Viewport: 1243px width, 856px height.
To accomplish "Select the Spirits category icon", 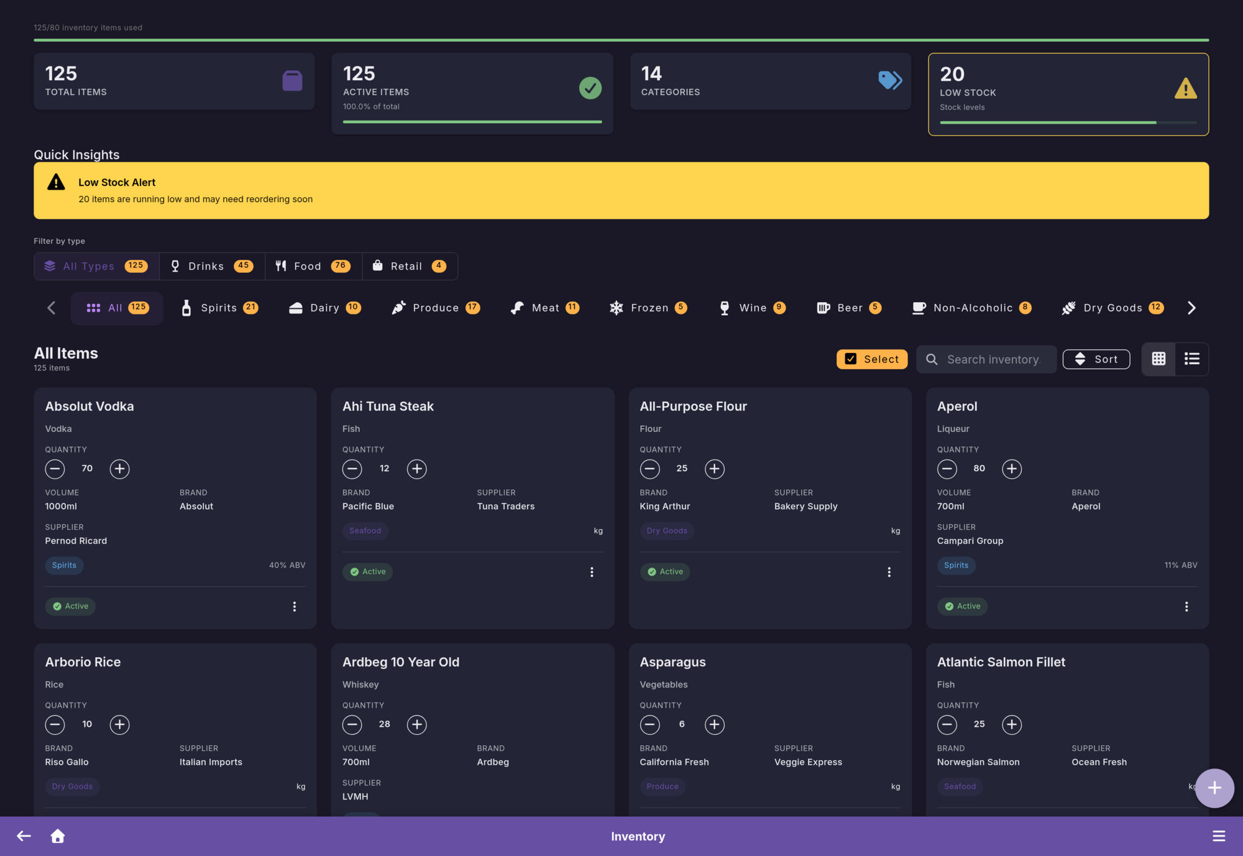I will [186, 308].
